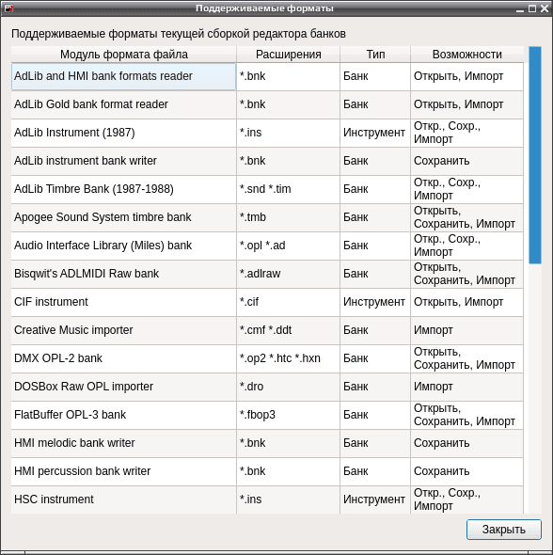The height and width of the screenshot is (555, 553).
Task: Click the *.adlraw extension cell
Action: 289,274
